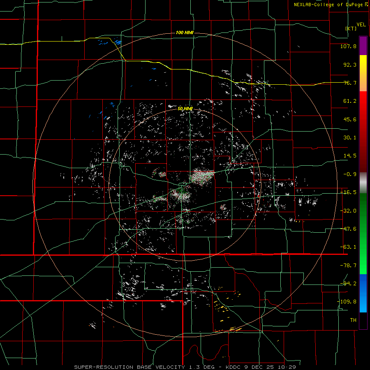Click the yellow-orange segment of color bar
Screen dimensions: 370x370
[x=363, y=73]
